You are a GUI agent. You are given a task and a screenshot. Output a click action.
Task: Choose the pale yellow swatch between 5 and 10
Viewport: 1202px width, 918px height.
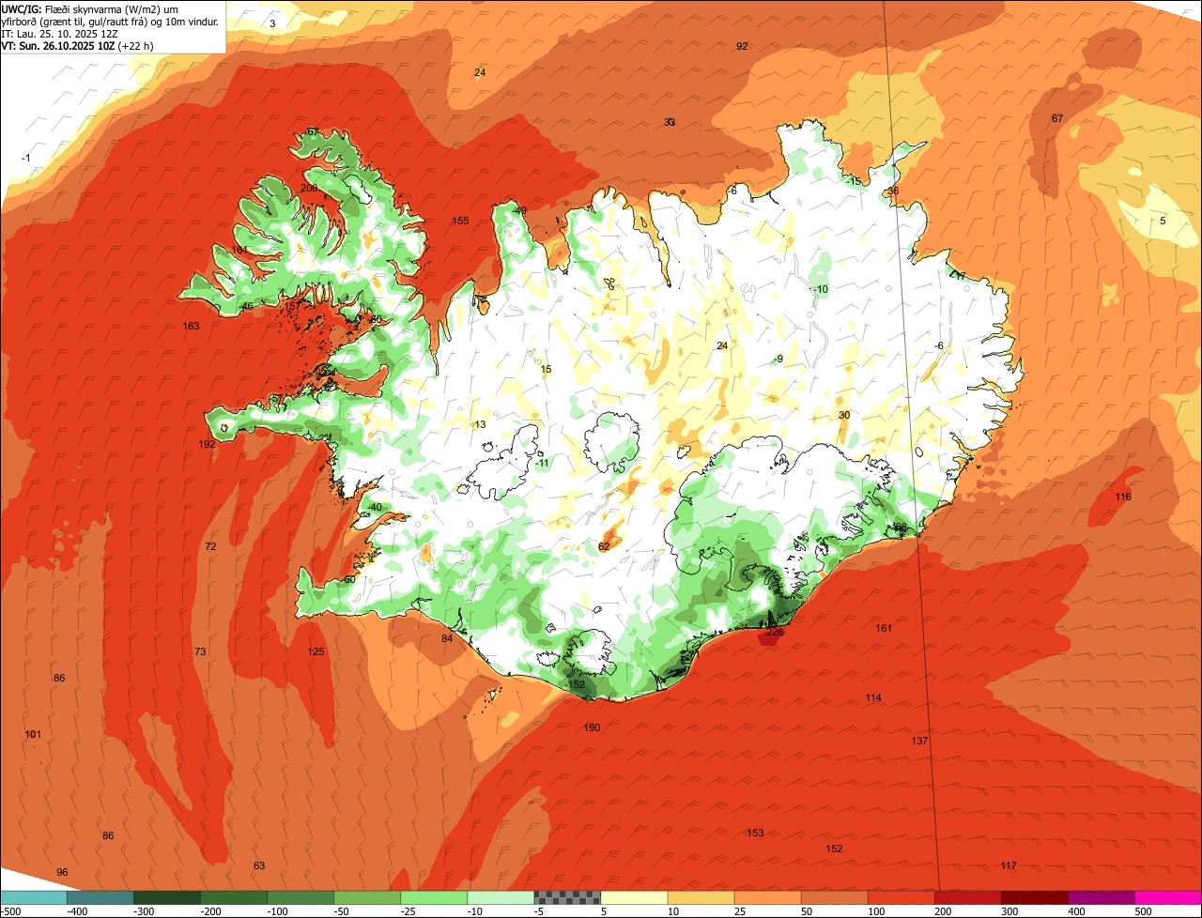pyautogui.click(x=634, y=897)
